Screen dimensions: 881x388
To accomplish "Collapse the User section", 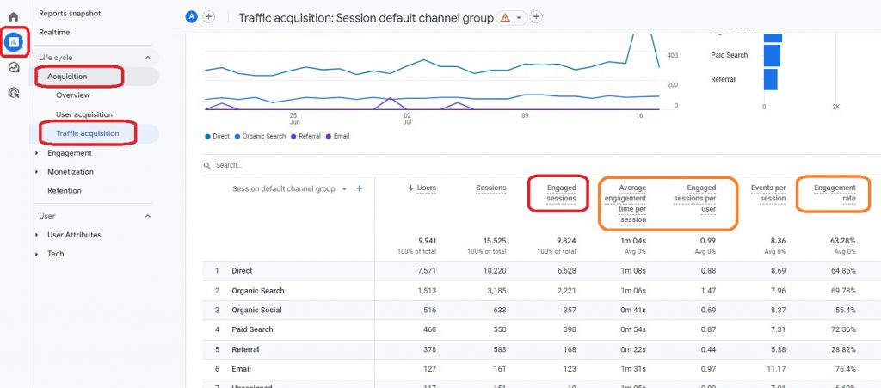I will (x=148, y=216).
